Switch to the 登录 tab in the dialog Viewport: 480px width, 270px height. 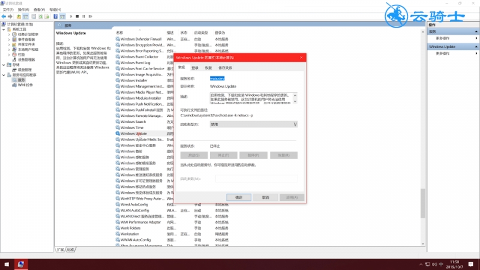[x=195, y=68]
